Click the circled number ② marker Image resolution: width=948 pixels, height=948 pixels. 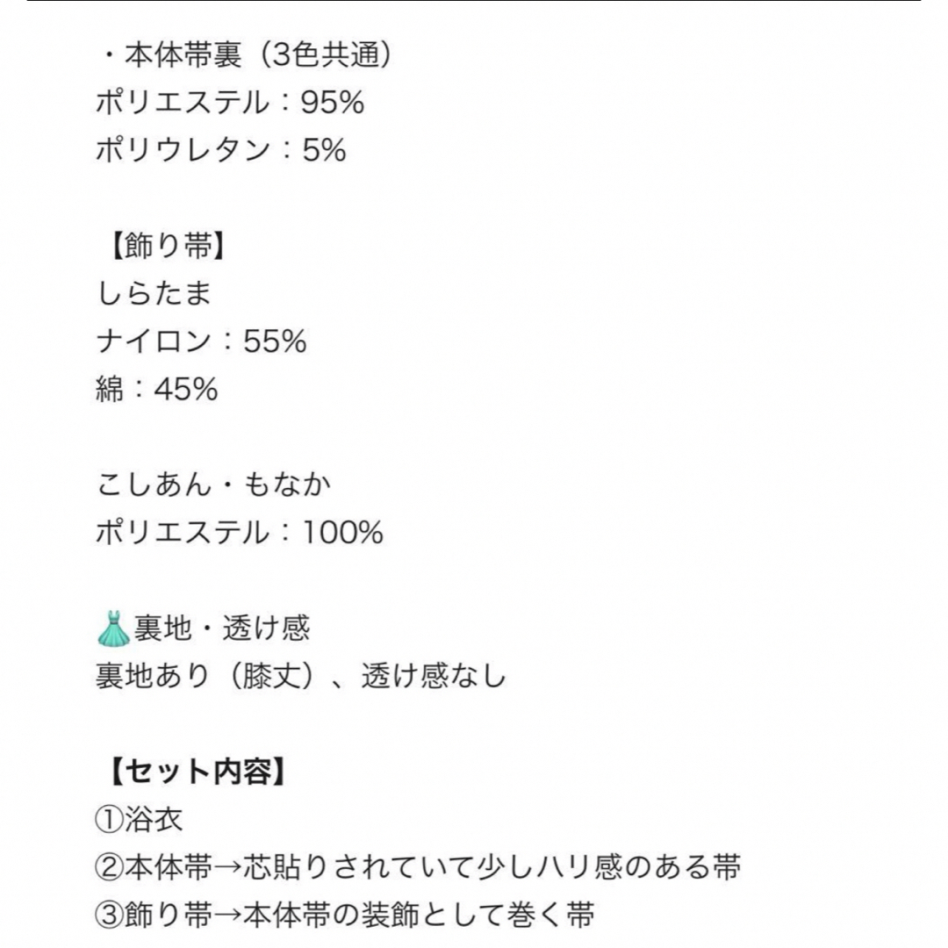coord(110,868)
